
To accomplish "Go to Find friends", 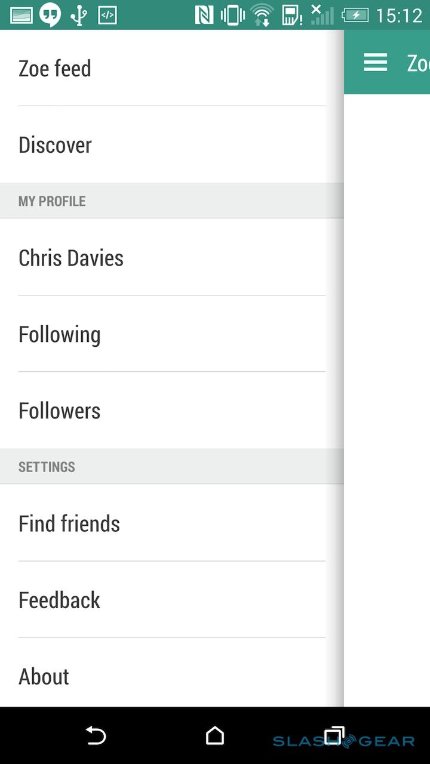I will click(69, 523).
